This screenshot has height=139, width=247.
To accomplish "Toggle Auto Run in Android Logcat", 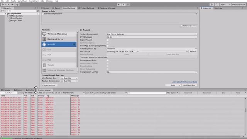I will pyautogui.click(x=8, y=93).
